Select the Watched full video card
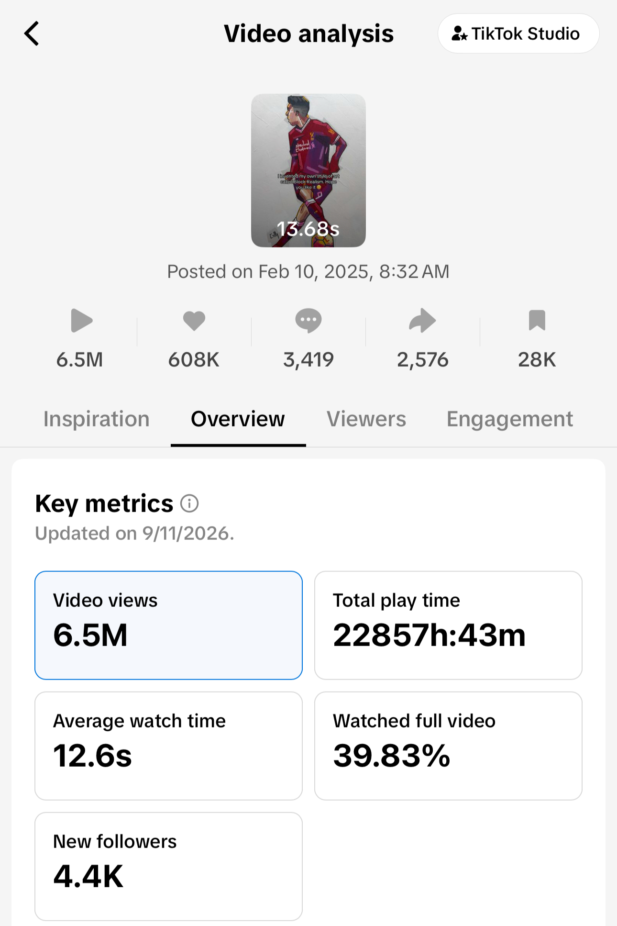This screenshot has height=926, width=617. 448,746
